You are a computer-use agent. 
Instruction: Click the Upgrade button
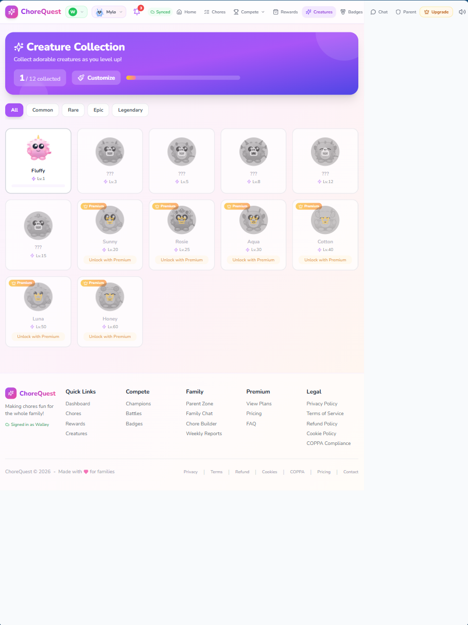tap(436, 11)
